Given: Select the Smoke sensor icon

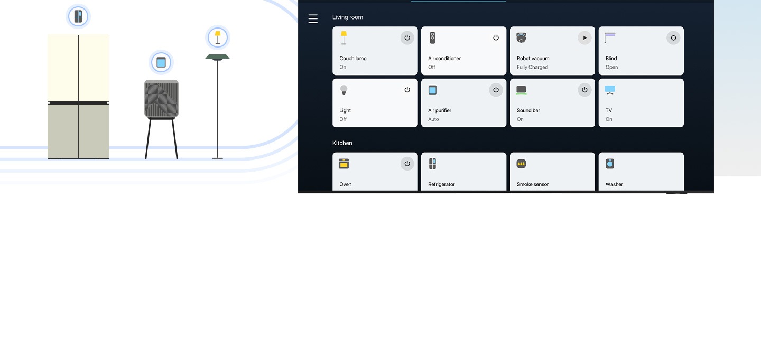Looking at the screenshot, I should point(521,164).
